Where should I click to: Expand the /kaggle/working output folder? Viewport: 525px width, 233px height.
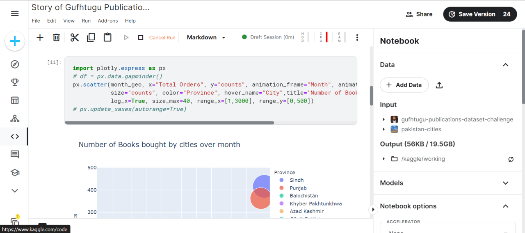pyautogui.click(x=384, y=159)
